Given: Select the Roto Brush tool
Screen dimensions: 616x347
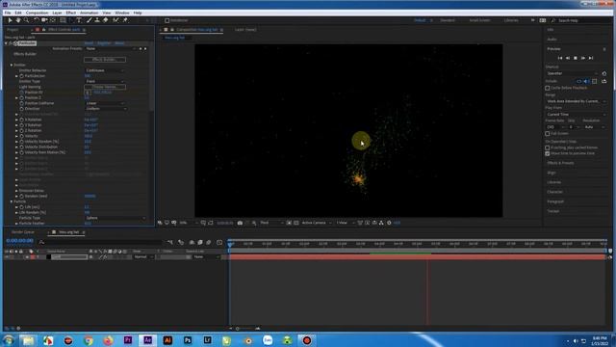Looking at the screenshot, I should click(x=115, y=20).
